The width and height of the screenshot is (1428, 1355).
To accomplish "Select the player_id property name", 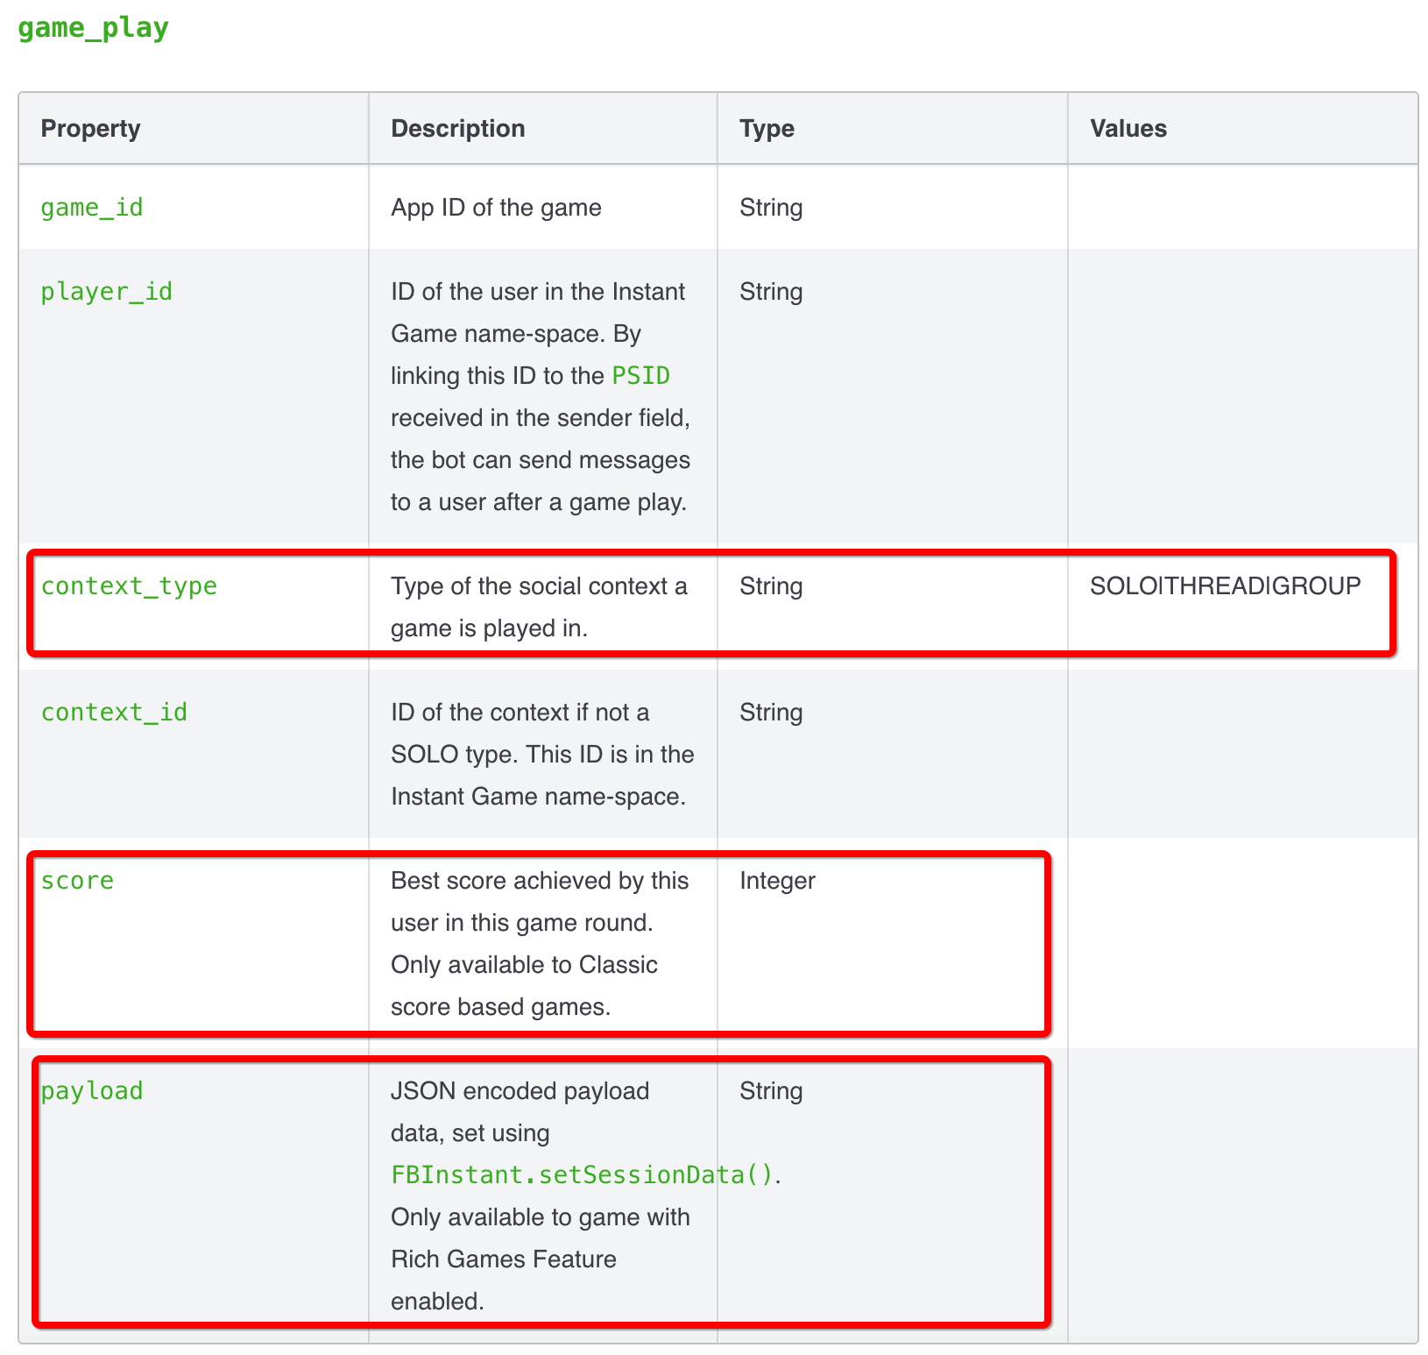I will click(107, 292).
